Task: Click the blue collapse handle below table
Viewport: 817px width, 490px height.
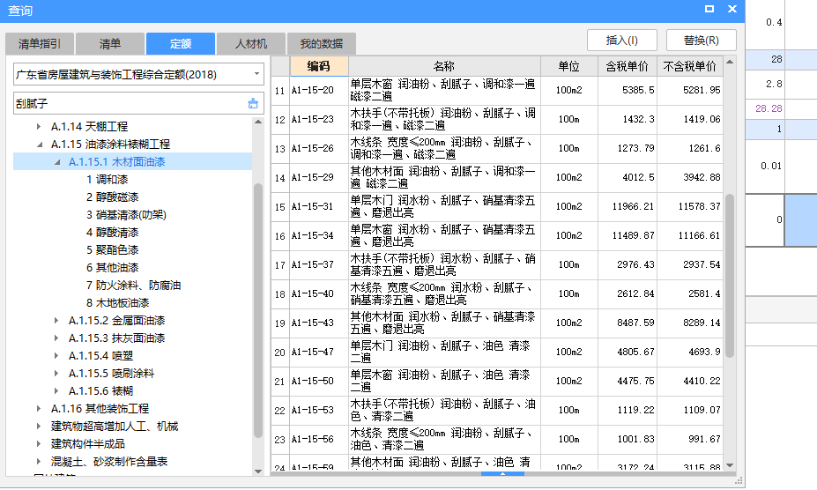Action: 502,474
